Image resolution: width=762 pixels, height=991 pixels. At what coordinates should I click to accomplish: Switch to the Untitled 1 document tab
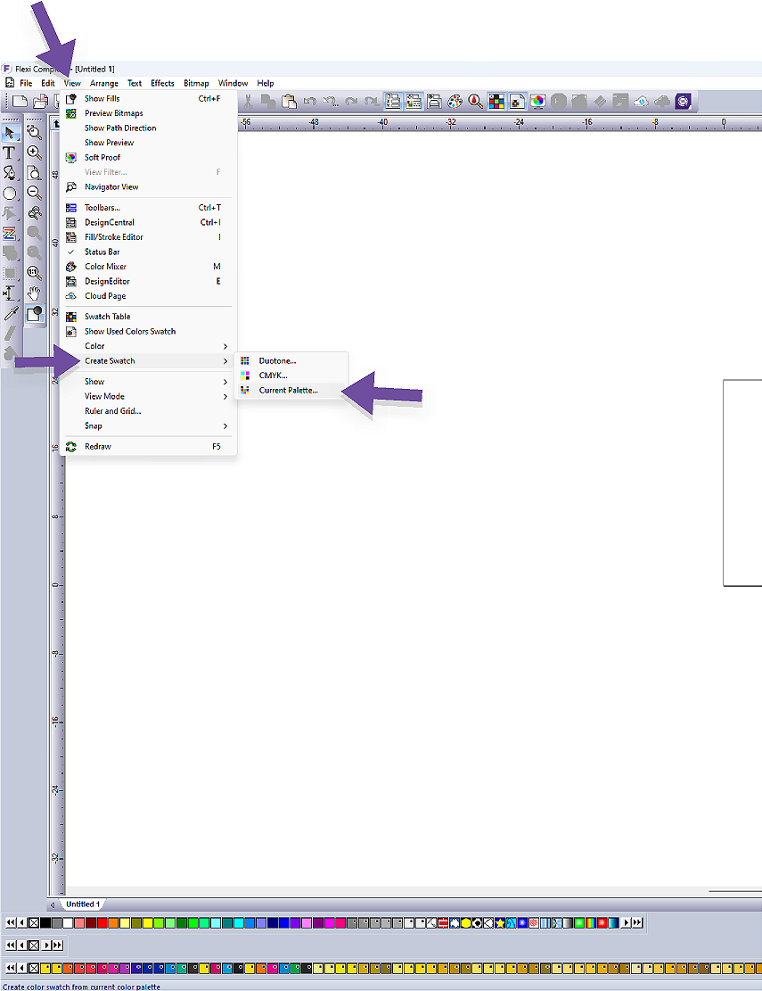click(x=83, y=904)
